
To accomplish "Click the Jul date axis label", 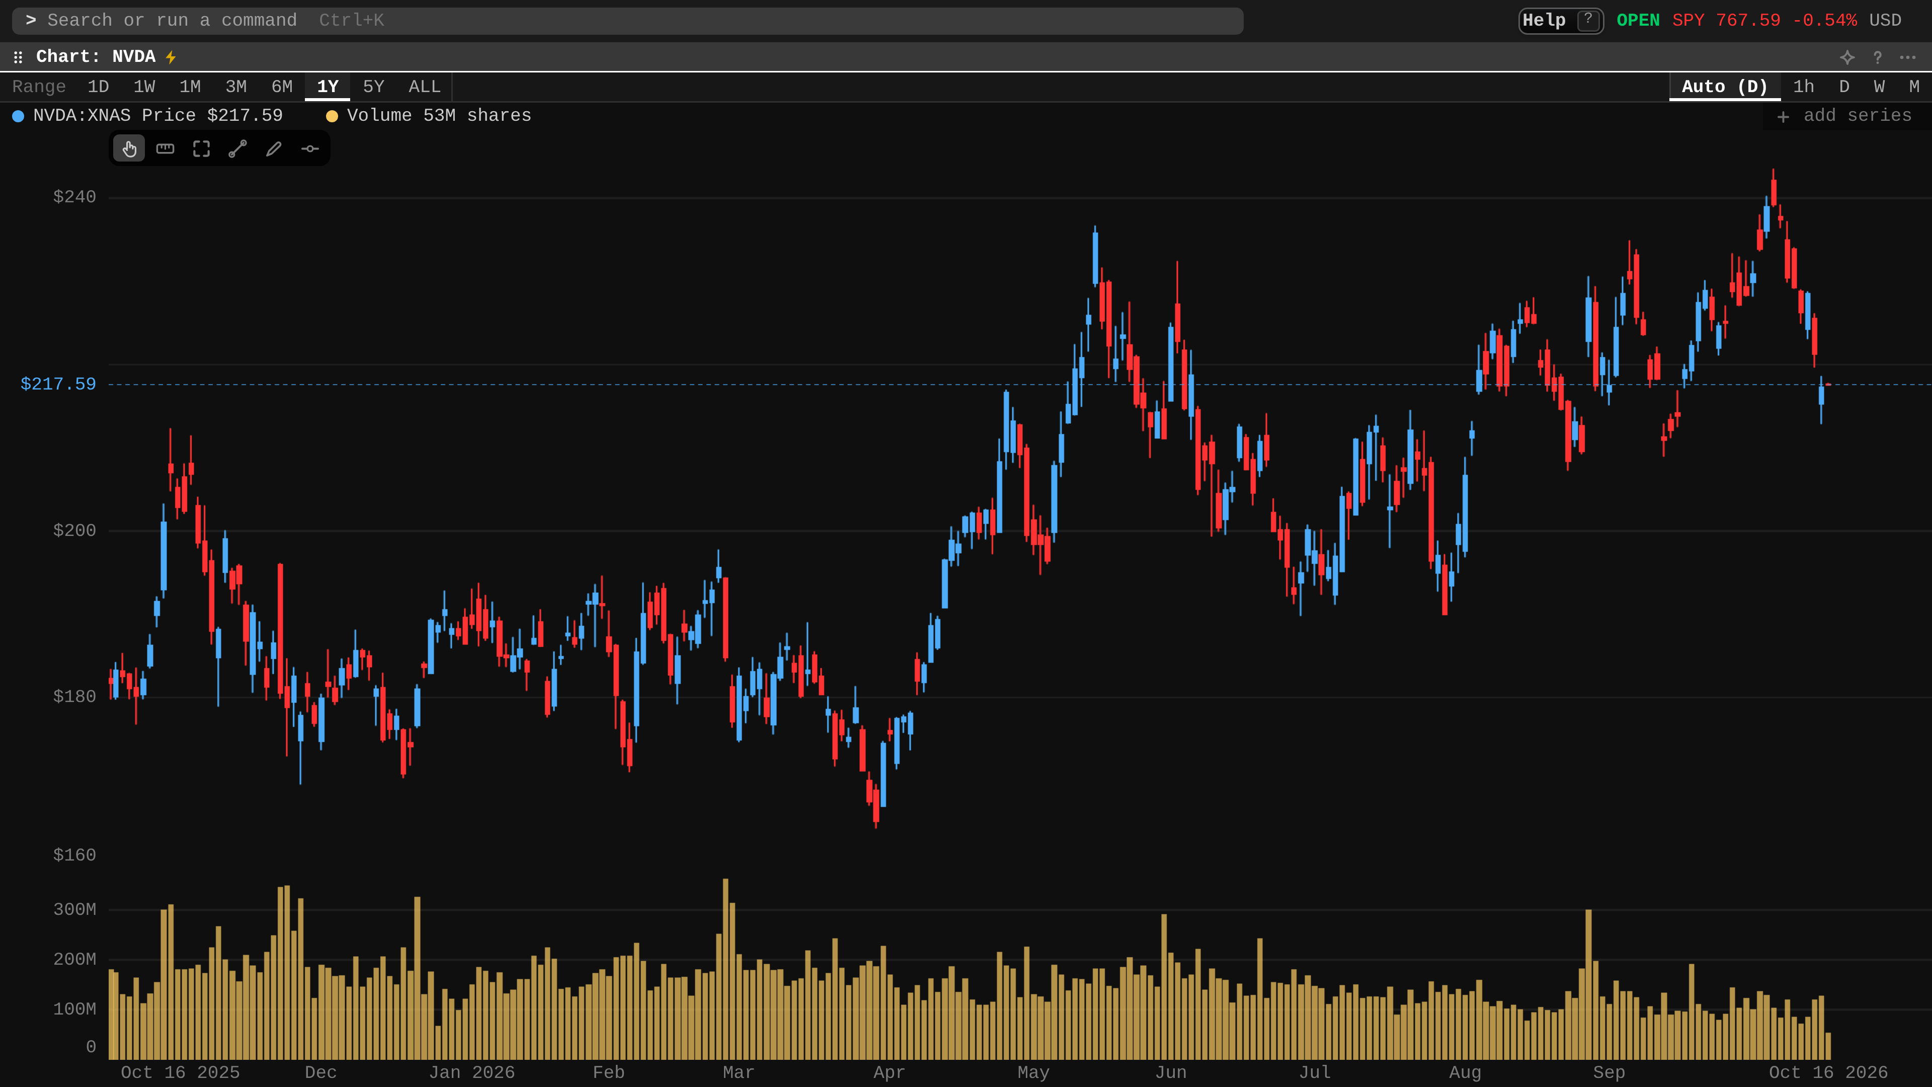I will point(1315,1073).
